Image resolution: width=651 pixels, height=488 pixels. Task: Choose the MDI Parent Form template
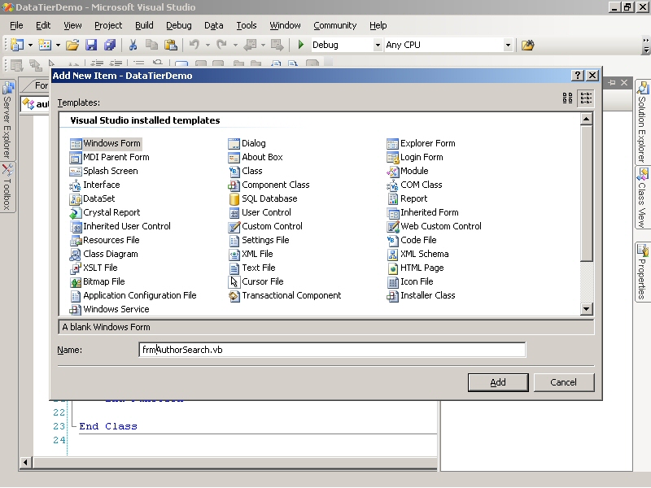[x=110, y=157]
